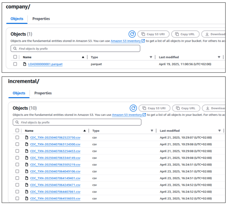Screen dimensions: 228x205
Task: Open CDC_TXN-20250407063505219.csv object
Action: (55, 165)
